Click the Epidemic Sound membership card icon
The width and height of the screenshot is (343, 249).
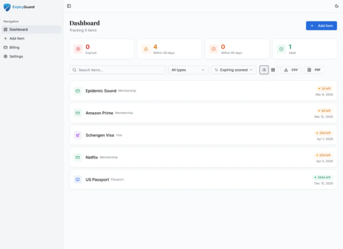tap(77, 91)
